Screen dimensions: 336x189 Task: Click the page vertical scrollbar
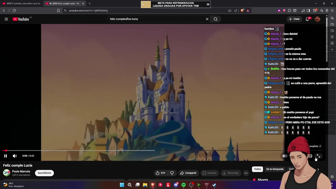pyautogui.click(x=327, y=39)
